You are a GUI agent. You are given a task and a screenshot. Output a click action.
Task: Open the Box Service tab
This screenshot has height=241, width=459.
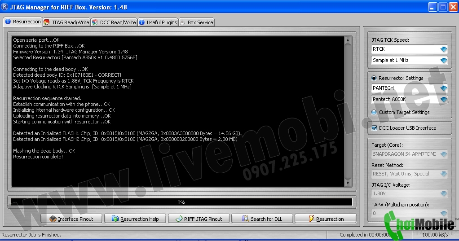pyautogui.click(x=196, y=22)
